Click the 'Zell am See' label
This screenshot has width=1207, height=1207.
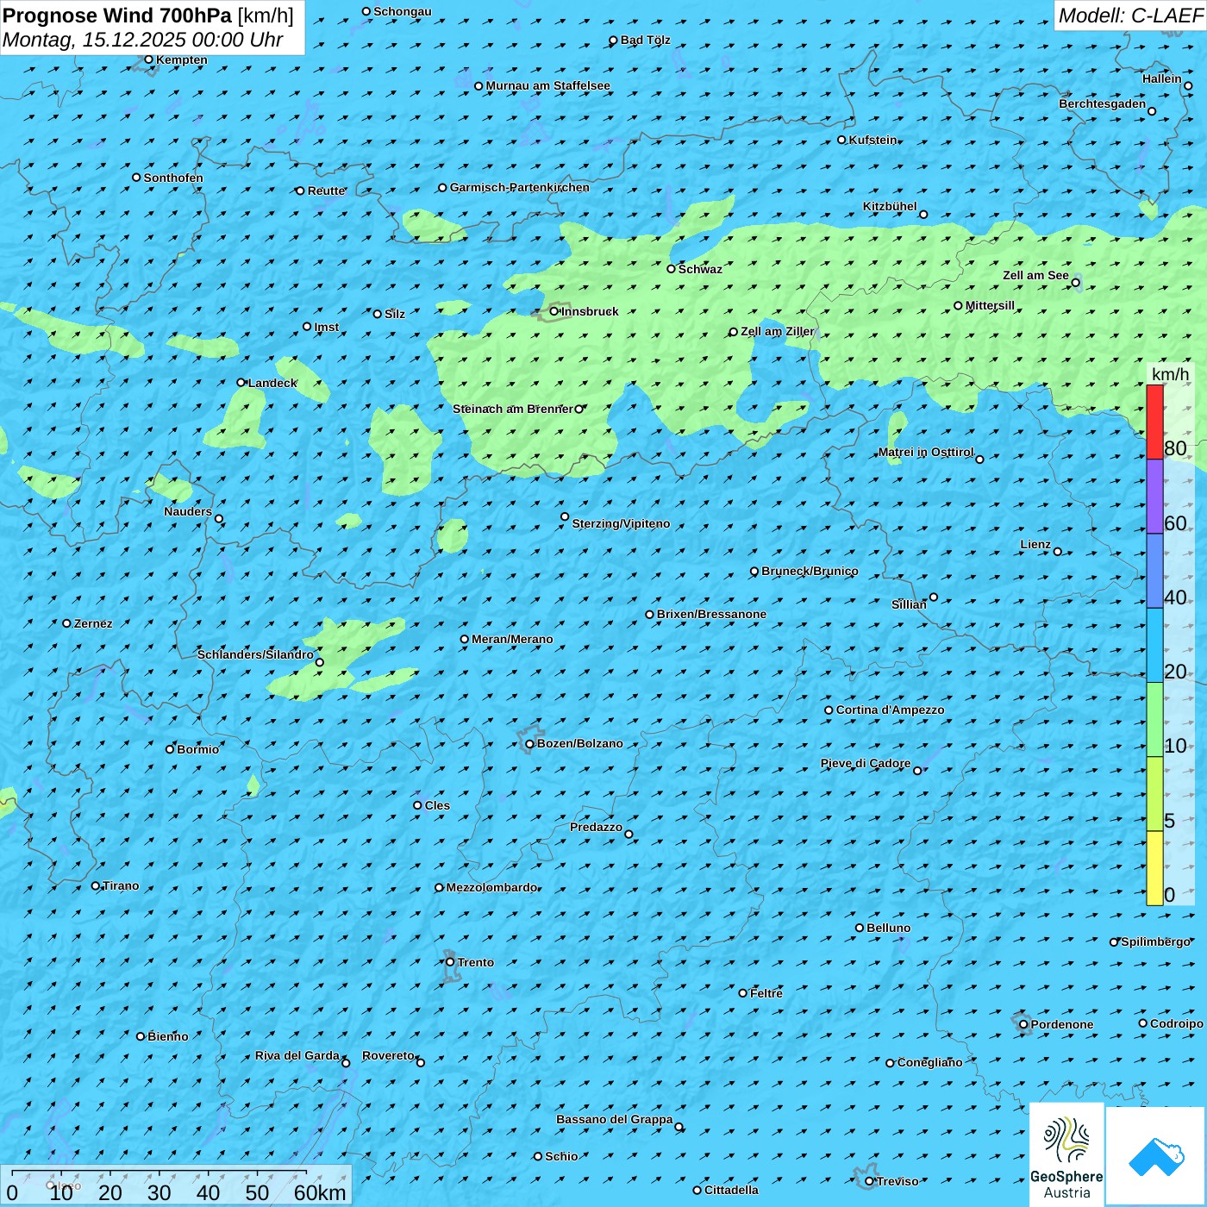[x=1035, y=275]
